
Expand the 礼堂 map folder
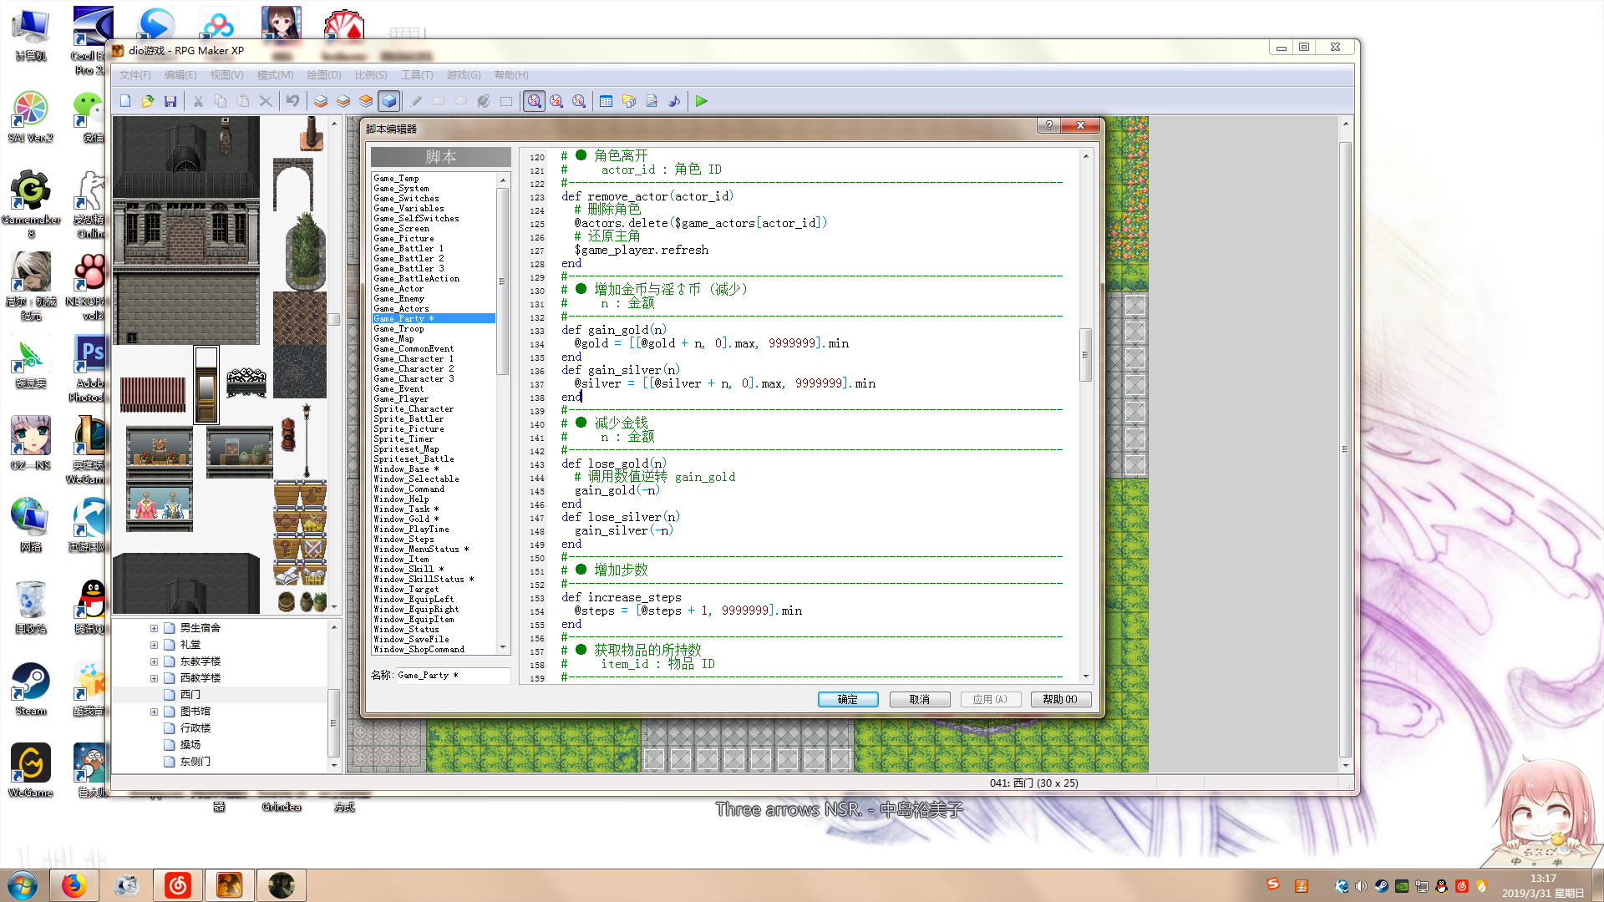pos(154,645)
